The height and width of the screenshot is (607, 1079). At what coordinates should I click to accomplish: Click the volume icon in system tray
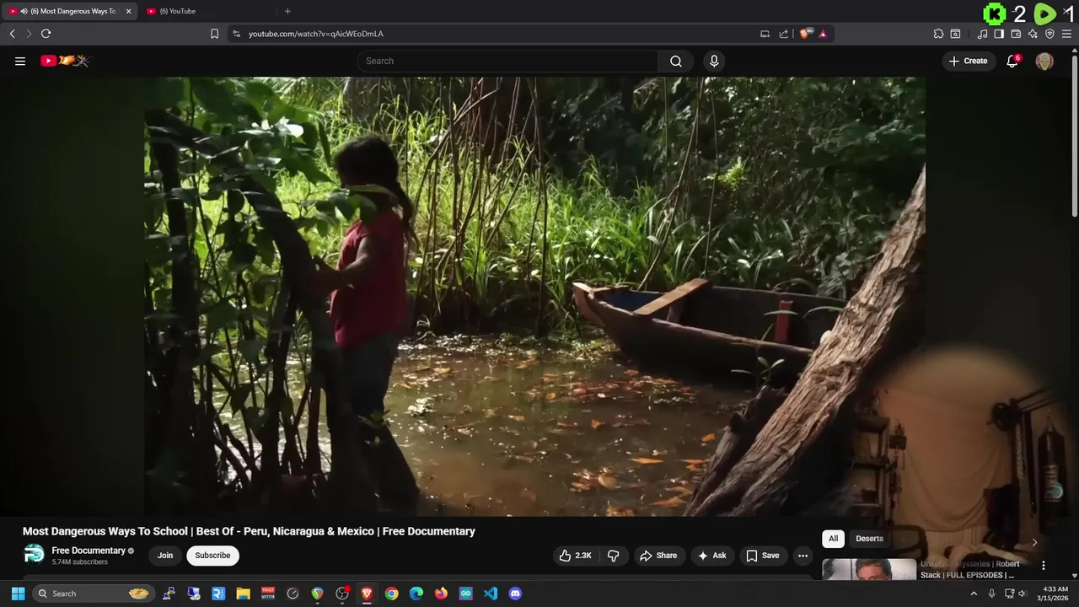pos(1023,594)
